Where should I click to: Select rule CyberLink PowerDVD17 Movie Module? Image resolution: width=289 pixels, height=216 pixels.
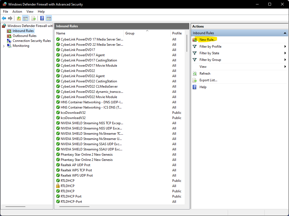click(x=89, y=66)
